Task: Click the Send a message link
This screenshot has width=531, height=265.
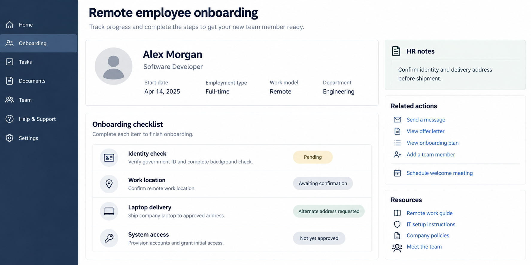Action: point(426,120)
